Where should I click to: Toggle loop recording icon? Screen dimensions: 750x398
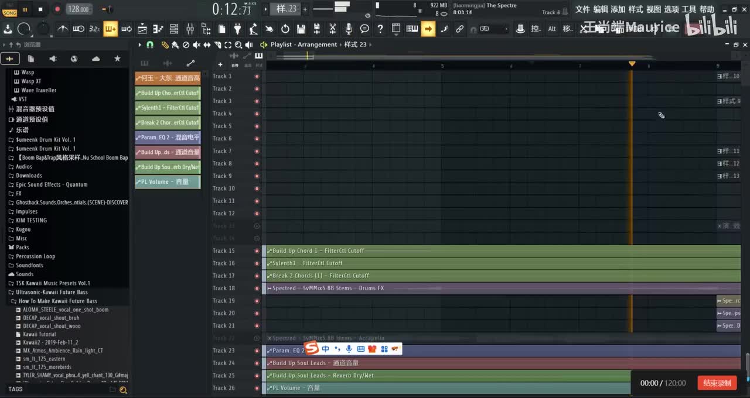(x=126, y=29)
